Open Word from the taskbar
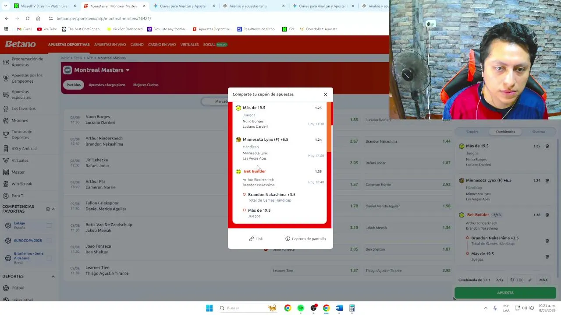561x315 pixels. click(x=339, y=308)
